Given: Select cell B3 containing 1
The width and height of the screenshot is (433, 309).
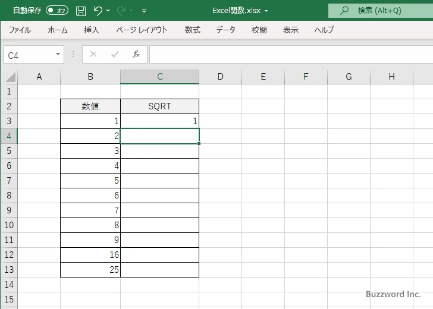Looking at the screenshot, I should 90,121.
